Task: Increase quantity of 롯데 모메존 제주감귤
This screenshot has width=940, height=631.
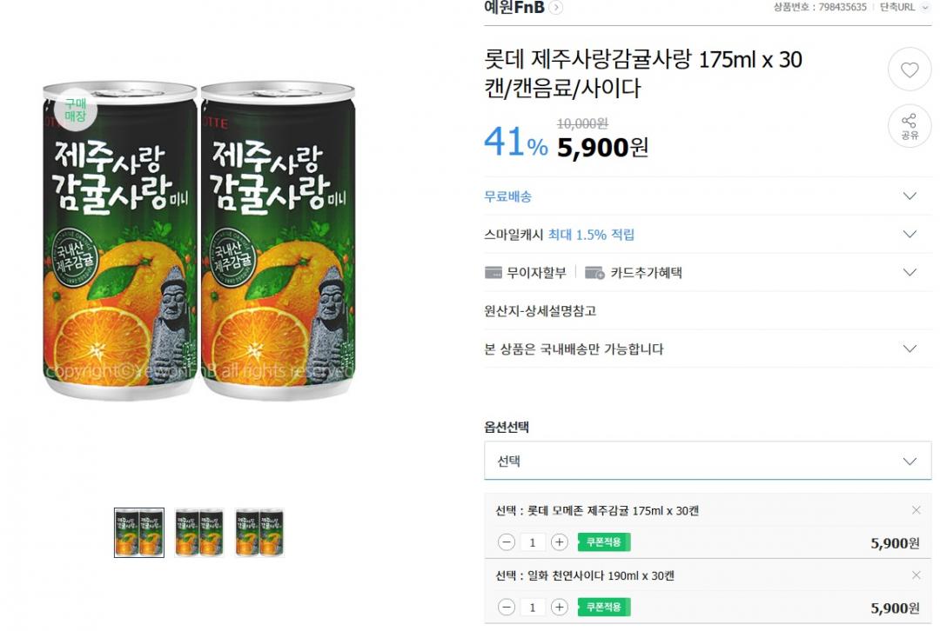Action: [x=559, y=542]
